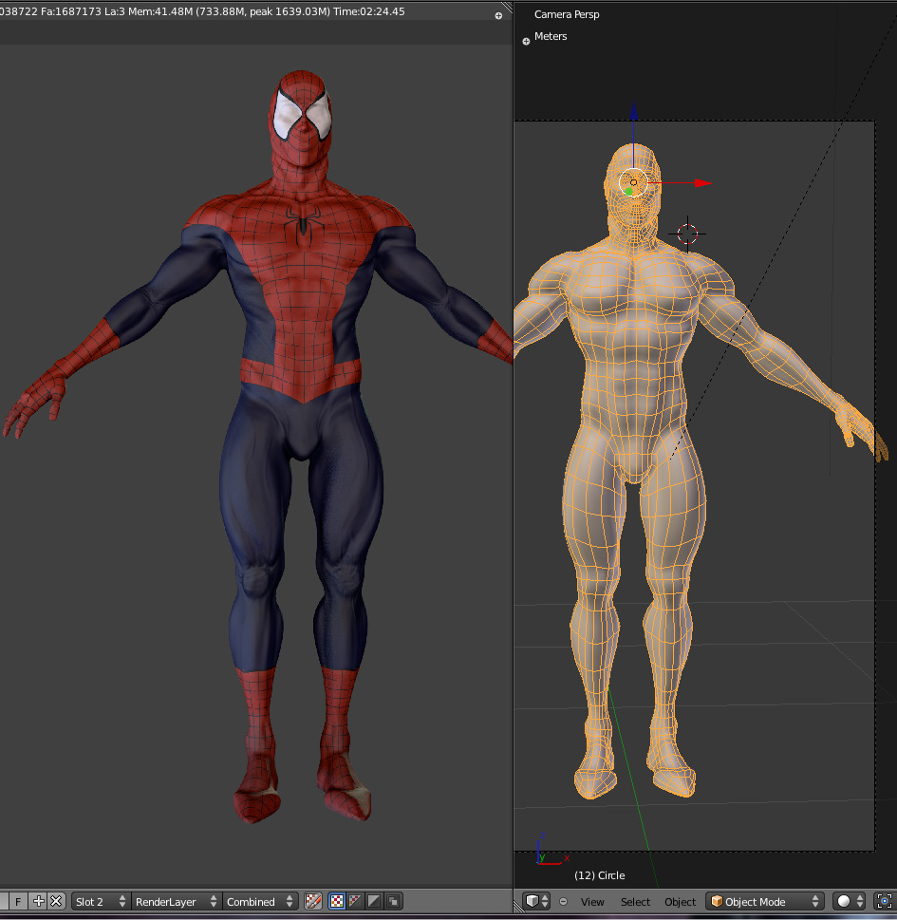Click the spider emblem on the rendered chest
Image resolution: width=897 pixels, height=920 pixels.
(x=303, y=224)
